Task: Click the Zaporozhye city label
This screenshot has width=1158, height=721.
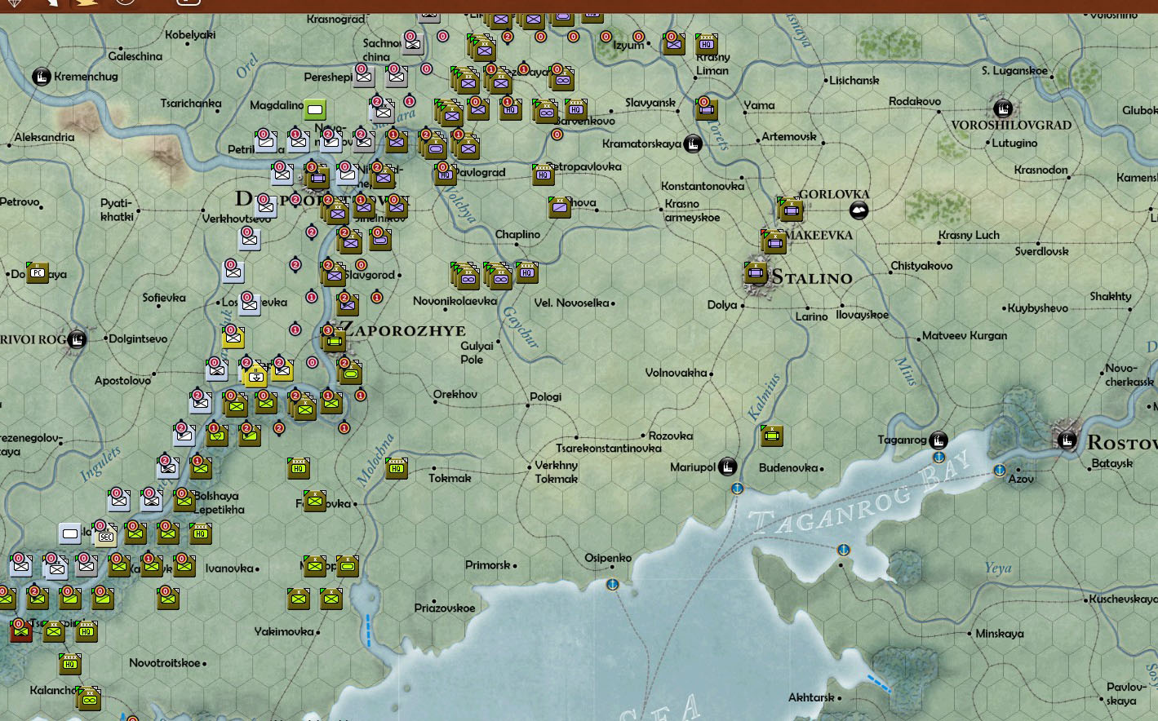Action: 402,330
